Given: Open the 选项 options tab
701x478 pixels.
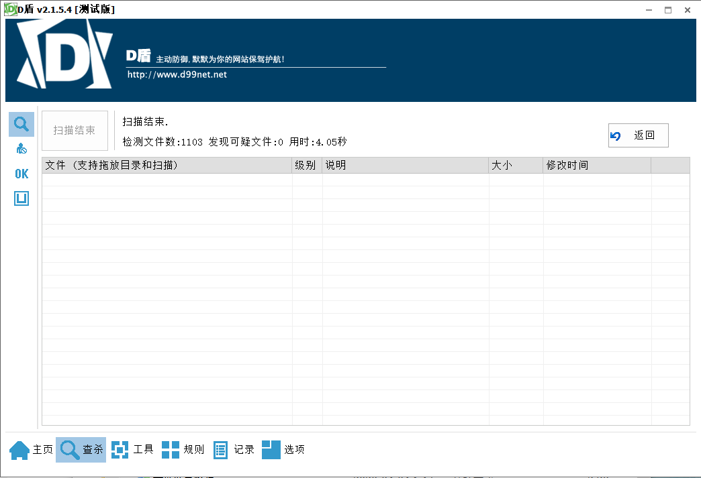Looking at the screenshot, I should (x=283, y=449).
